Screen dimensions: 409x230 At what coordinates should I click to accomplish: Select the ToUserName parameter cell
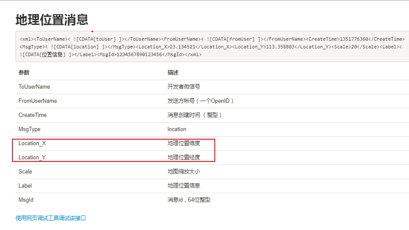pyautogui.click(x=34, y=87)
